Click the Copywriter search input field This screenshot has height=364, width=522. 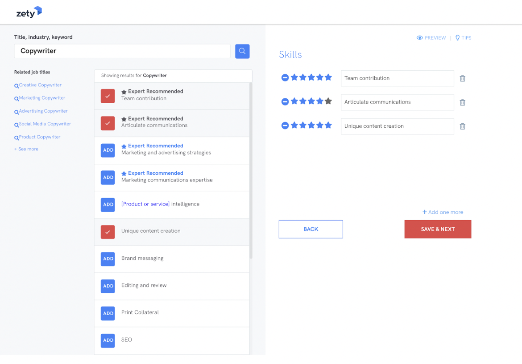122,51
